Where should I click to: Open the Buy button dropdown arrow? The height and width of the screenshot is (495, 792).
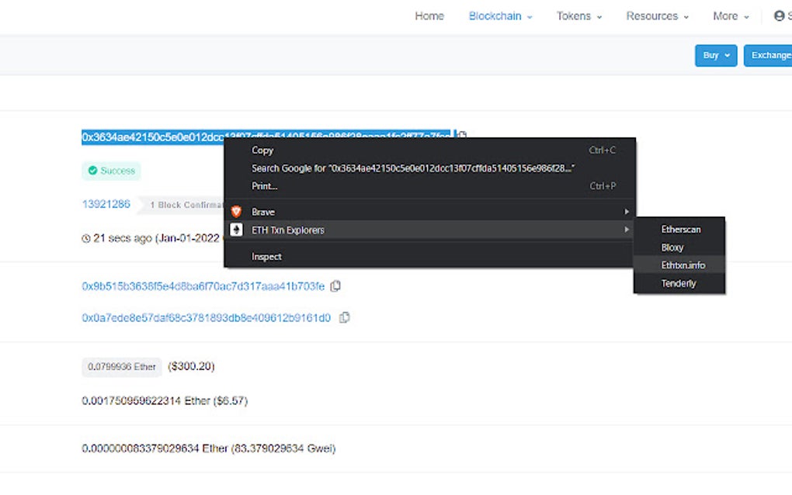pos(725,55)
